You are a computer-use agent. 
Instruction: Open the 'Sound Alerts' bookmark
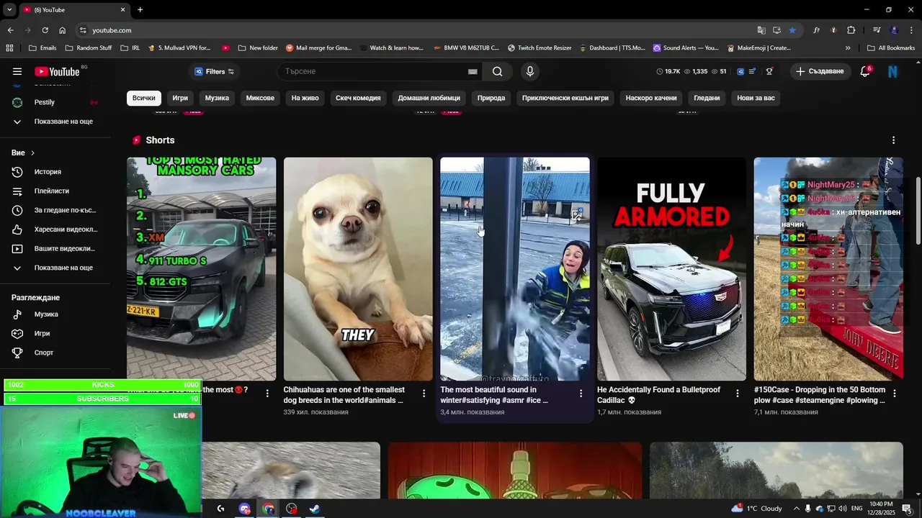(x=686, y=48)
